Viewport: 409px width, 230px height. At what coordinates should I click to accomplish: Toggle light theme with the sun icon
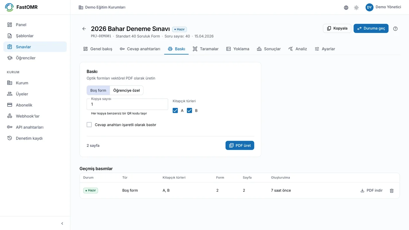pyautogui.click(x=356, y=8)
